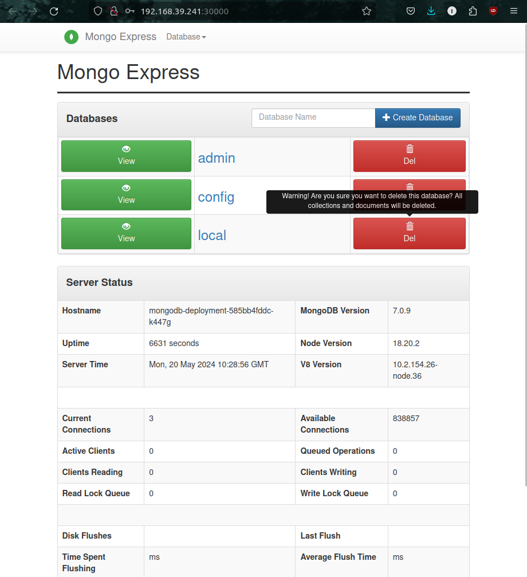
Task: Click the Hostname label cell
Action: tap(101, 317)
